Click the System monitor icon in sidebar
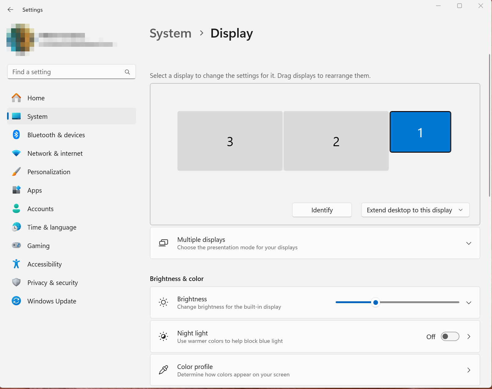 [16, 116]
